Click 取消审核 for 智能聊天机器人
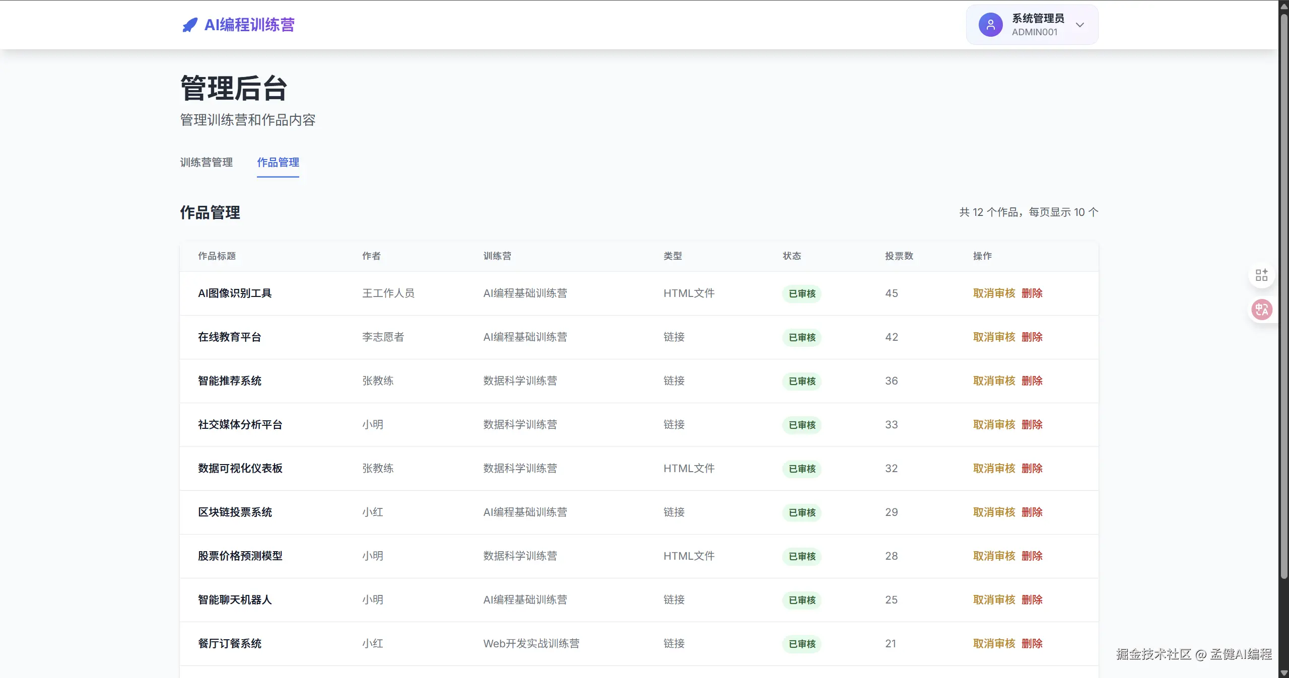 pos(993,599)
